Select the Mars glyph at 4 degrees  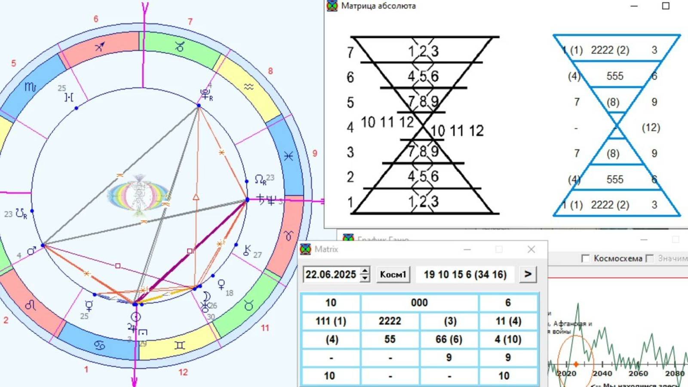pos(31,251)
